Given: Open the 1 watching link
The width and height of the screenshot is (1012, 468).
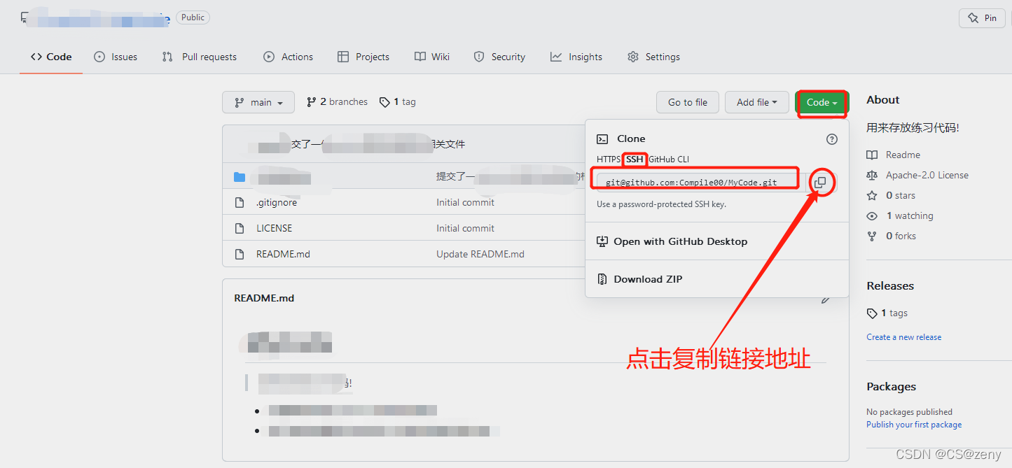Looking at the screenshot, I should coord(910,215).
